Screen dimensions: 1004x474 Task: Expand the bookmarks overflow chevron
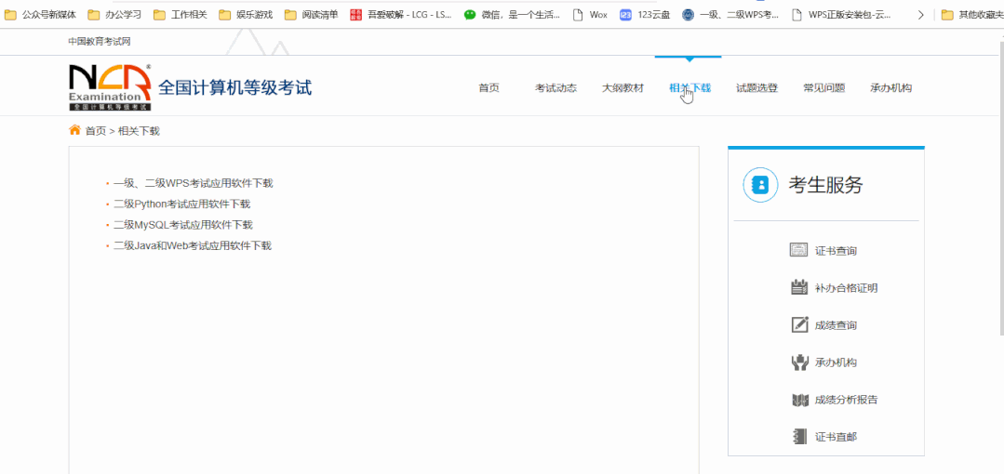(921, 15)
